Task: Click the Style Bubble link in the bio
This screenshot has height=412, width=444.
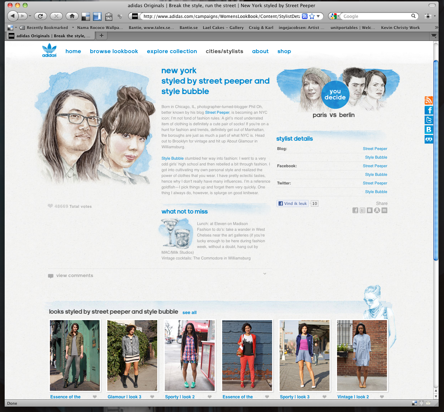Action: [x=172, y=158]
